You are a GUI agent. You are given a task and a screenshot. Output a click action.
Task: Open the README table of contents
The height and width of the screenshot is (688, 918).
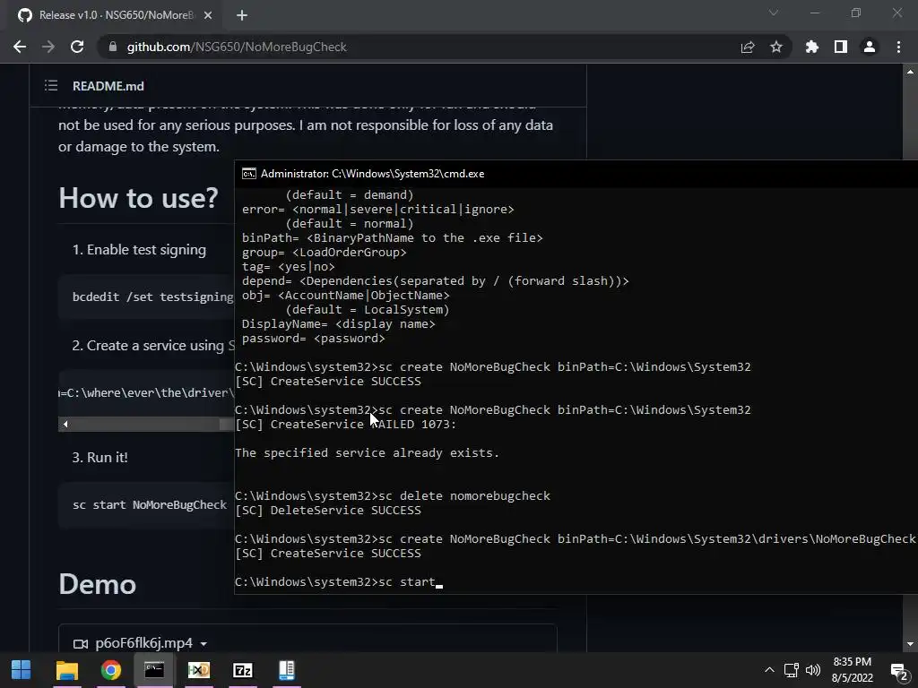(x=51, y=86)
